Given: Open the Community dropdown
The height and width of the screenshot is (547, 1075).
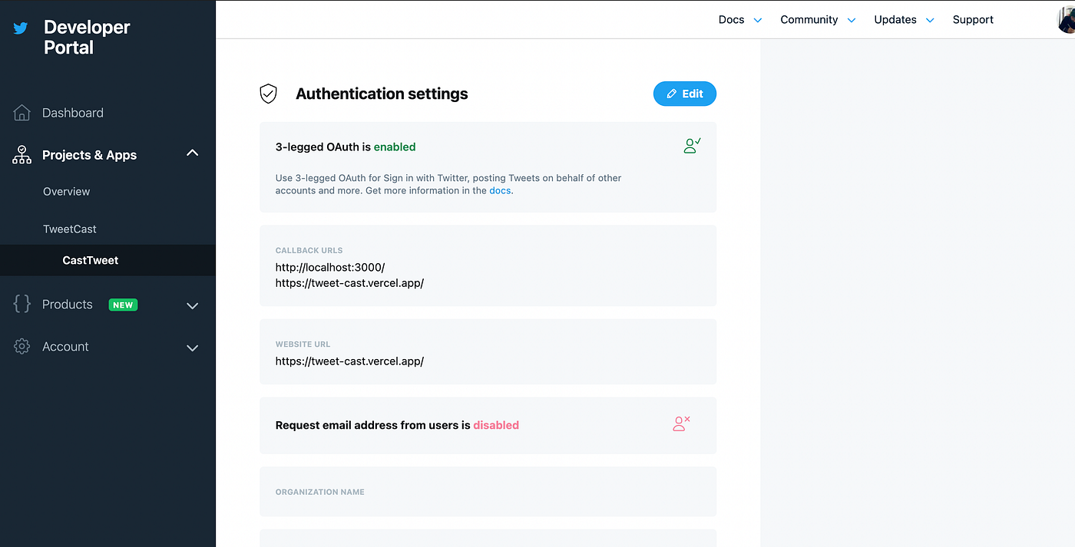Looking at the screenshot, I should point(818,19).
